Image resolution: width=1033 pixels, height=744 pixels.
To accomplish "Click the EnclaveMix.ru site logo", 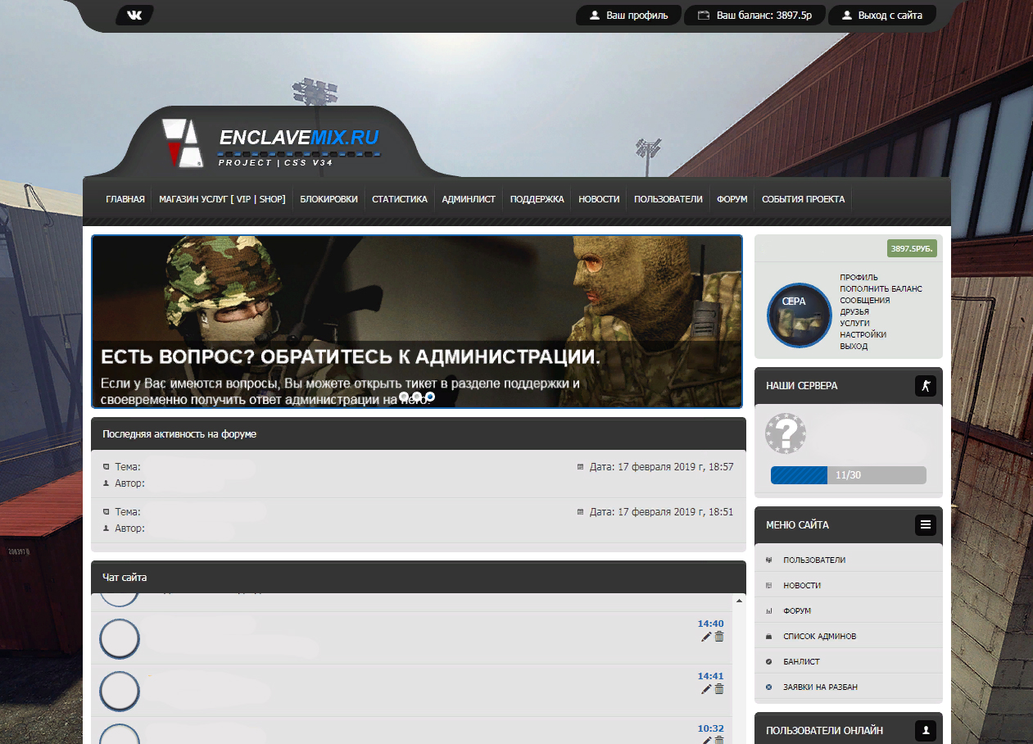I will (x=271, y=143).
